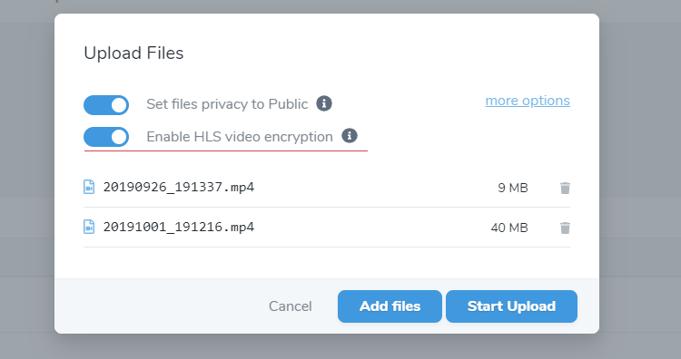Select the 20190926_191337.mp4 file name
This screenshot has height=359, width=681.
(179, 188)
